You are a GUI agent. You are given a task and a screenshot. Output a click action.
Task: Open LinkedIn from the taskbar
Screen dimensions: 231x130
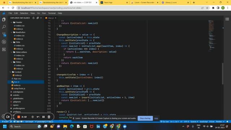(98, 126)
